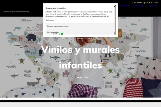This screenshot has width=161, height=107.
Task: Click the phone number 948 23 58 87
Action: click(138, 3)
